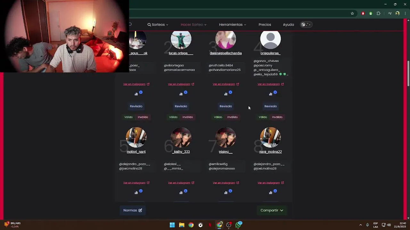Click Revisalo for priaguileraa_

(271, 106)
